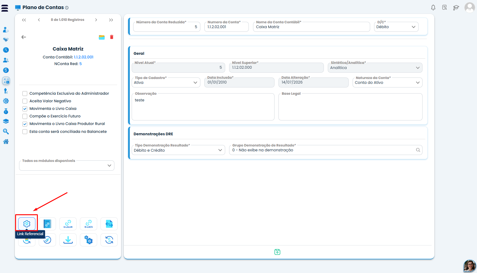This screenshot has width=477, height=273.
Task: Tick Compõe o Exercício Futuro
Action: 25,116
